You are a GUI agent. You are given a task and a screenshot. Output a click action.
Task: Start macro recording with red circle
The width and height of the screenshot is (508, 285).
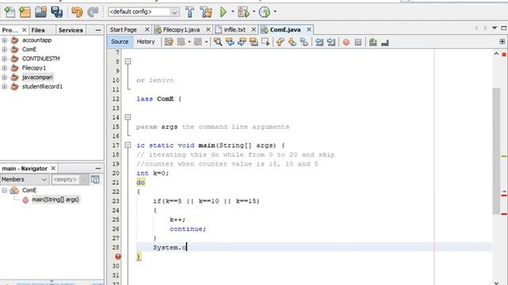pyautogui.click(x=346, y=42)
